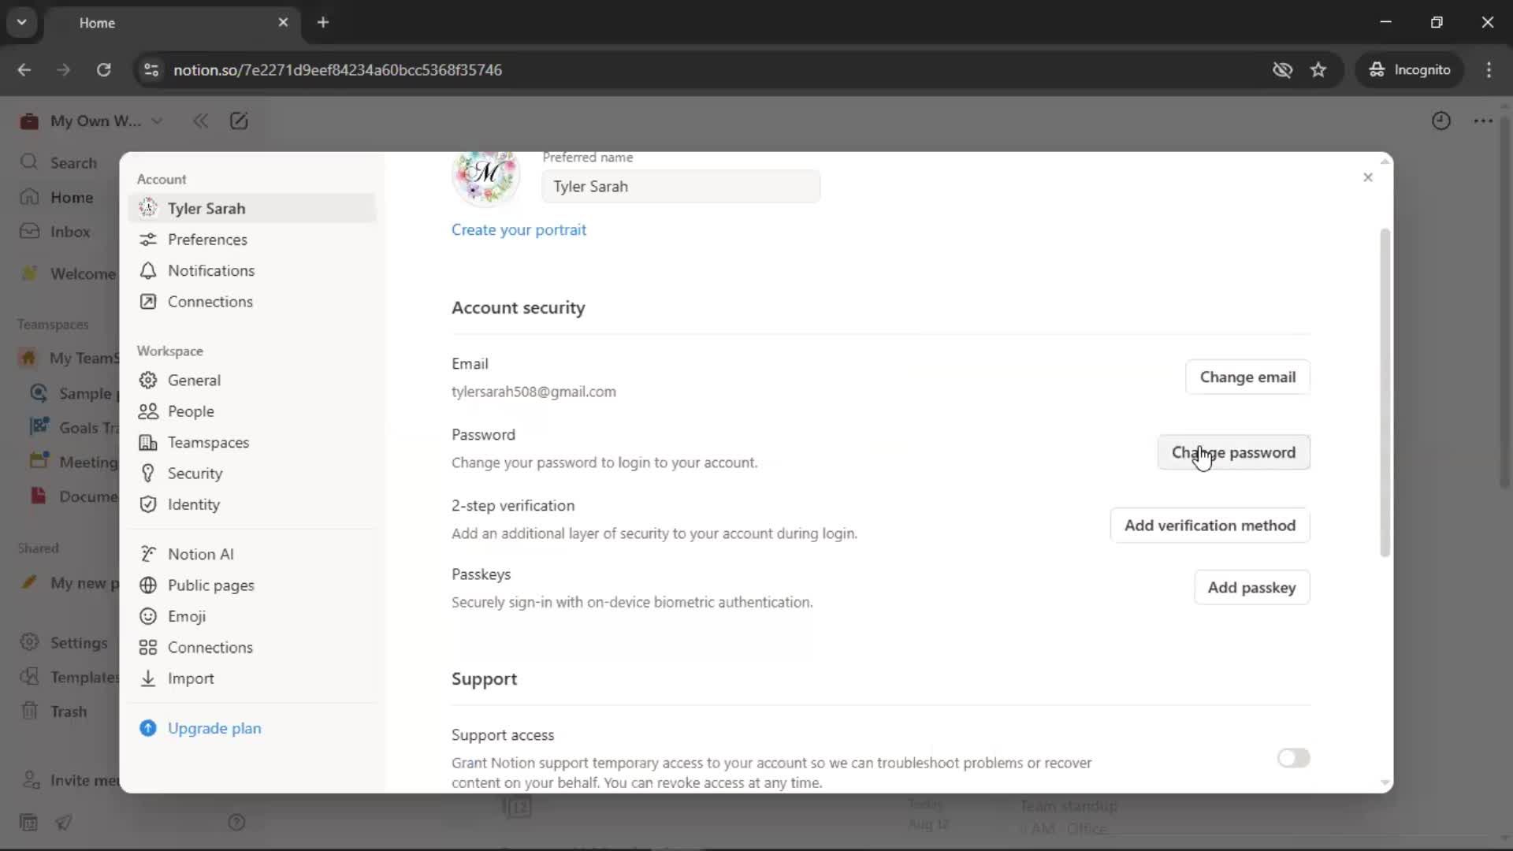Click calendar icon at sidebar bottom

[28, 823]
